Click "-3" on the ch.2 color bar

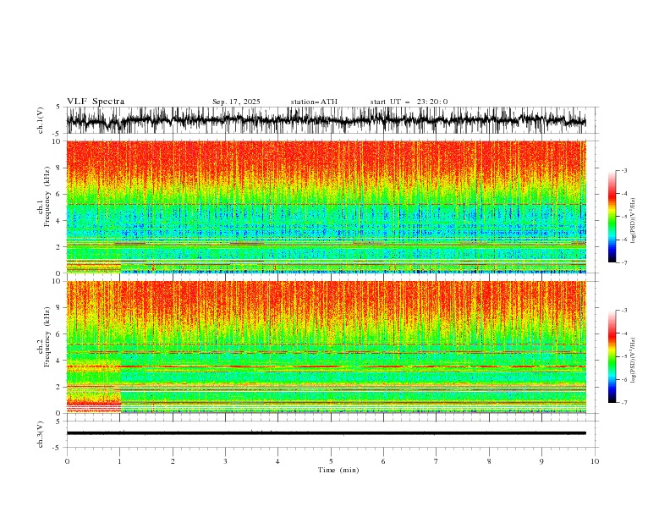click(x=623, y=311)
